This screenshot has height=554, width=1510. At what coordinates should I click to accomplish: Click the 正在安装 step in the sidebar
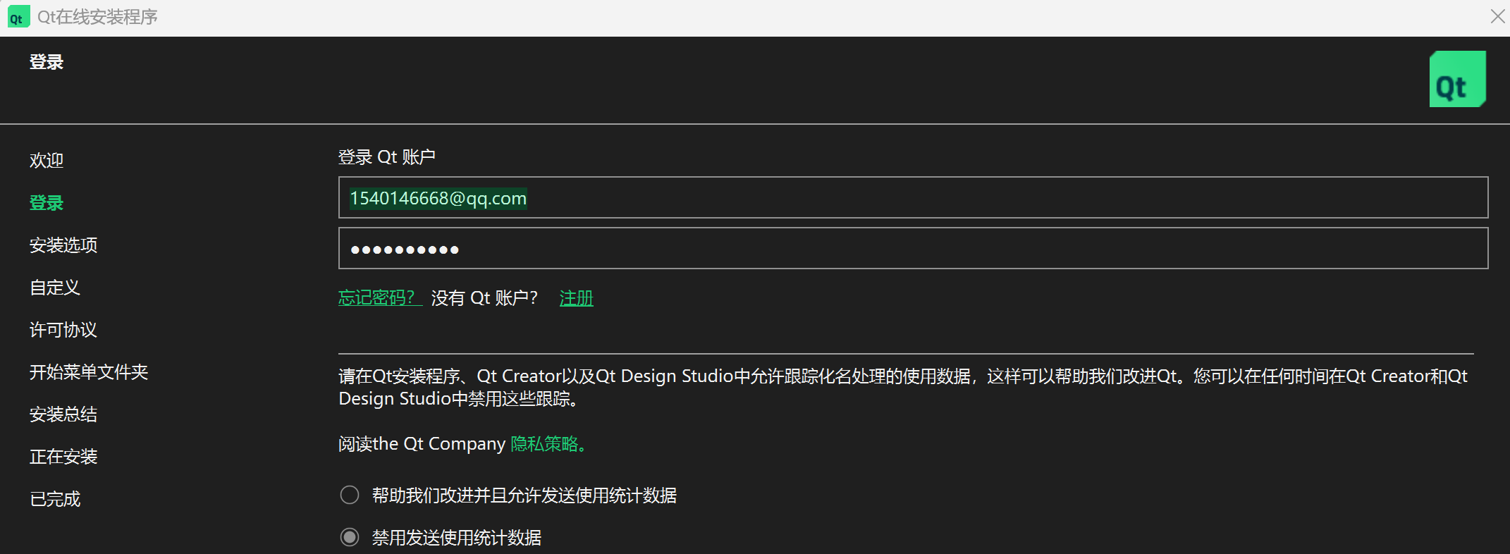(x=63, y=457)
